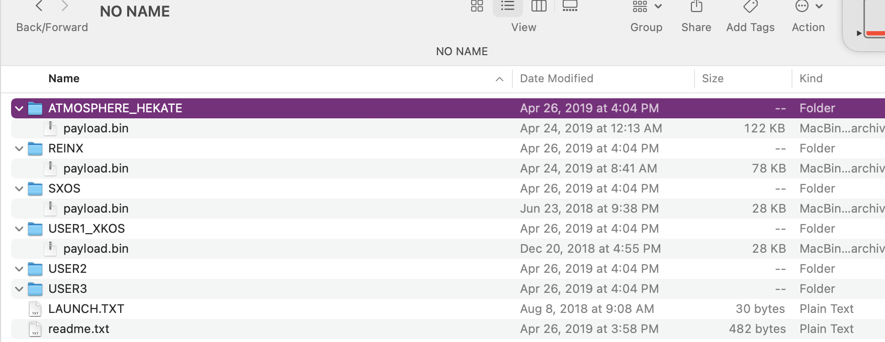Switch to column view
The image size is (885, 342).
(539, 6)
